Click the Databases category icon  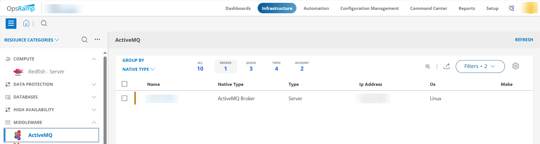pyautogui.click(x=8, y=97)
